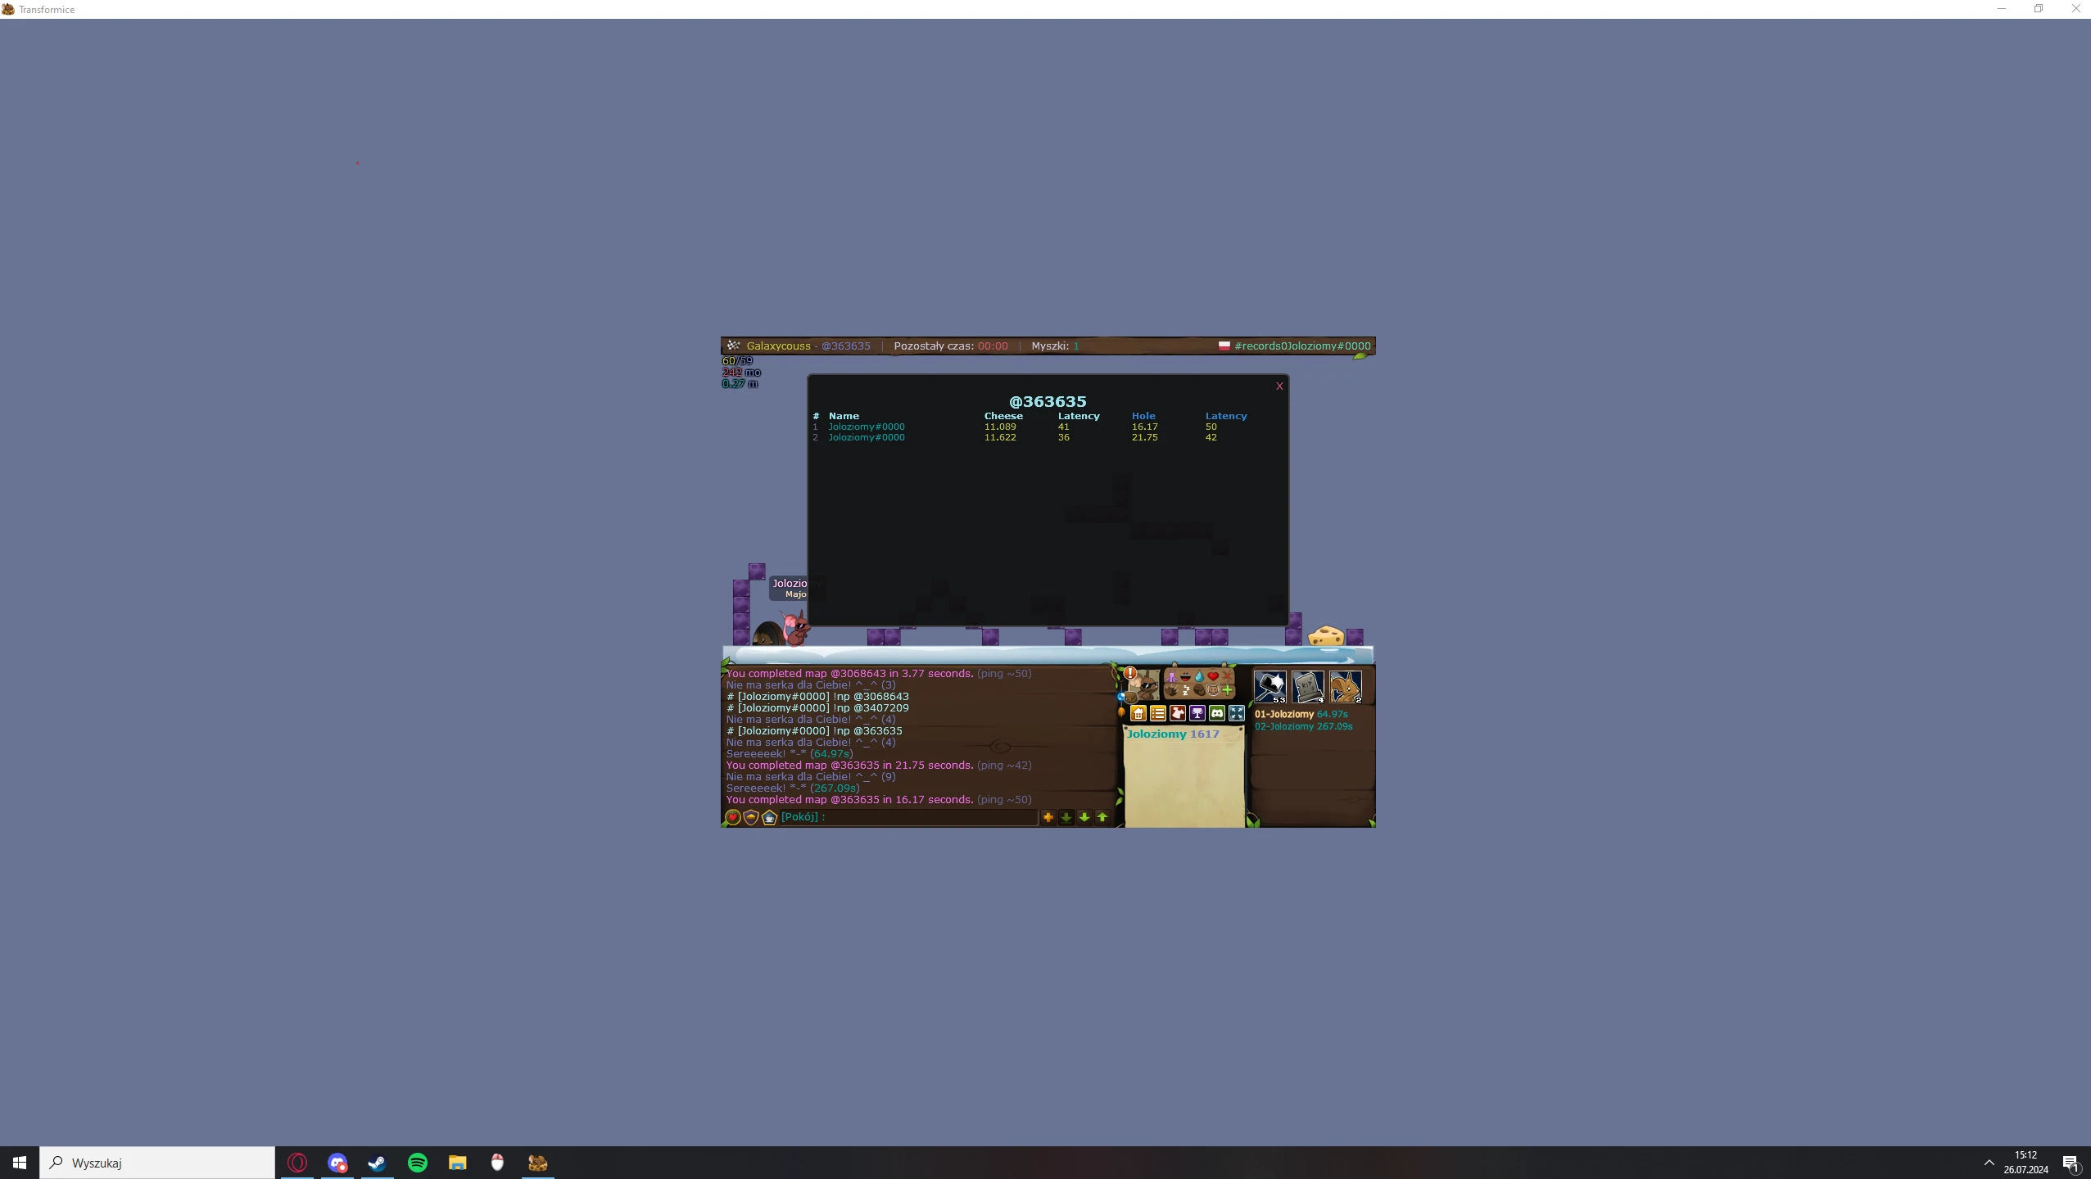Click the green scroll-to-bottom arrow with underline

(x=1066, y=817)
